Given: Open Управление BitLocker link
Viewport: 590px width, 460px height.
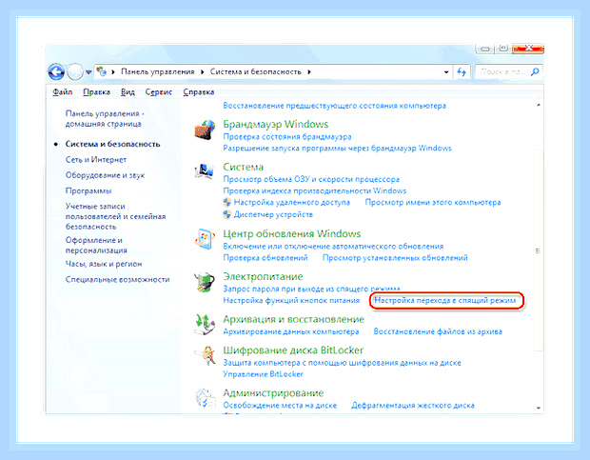Looking at the screenshot, I should (263, 374).
